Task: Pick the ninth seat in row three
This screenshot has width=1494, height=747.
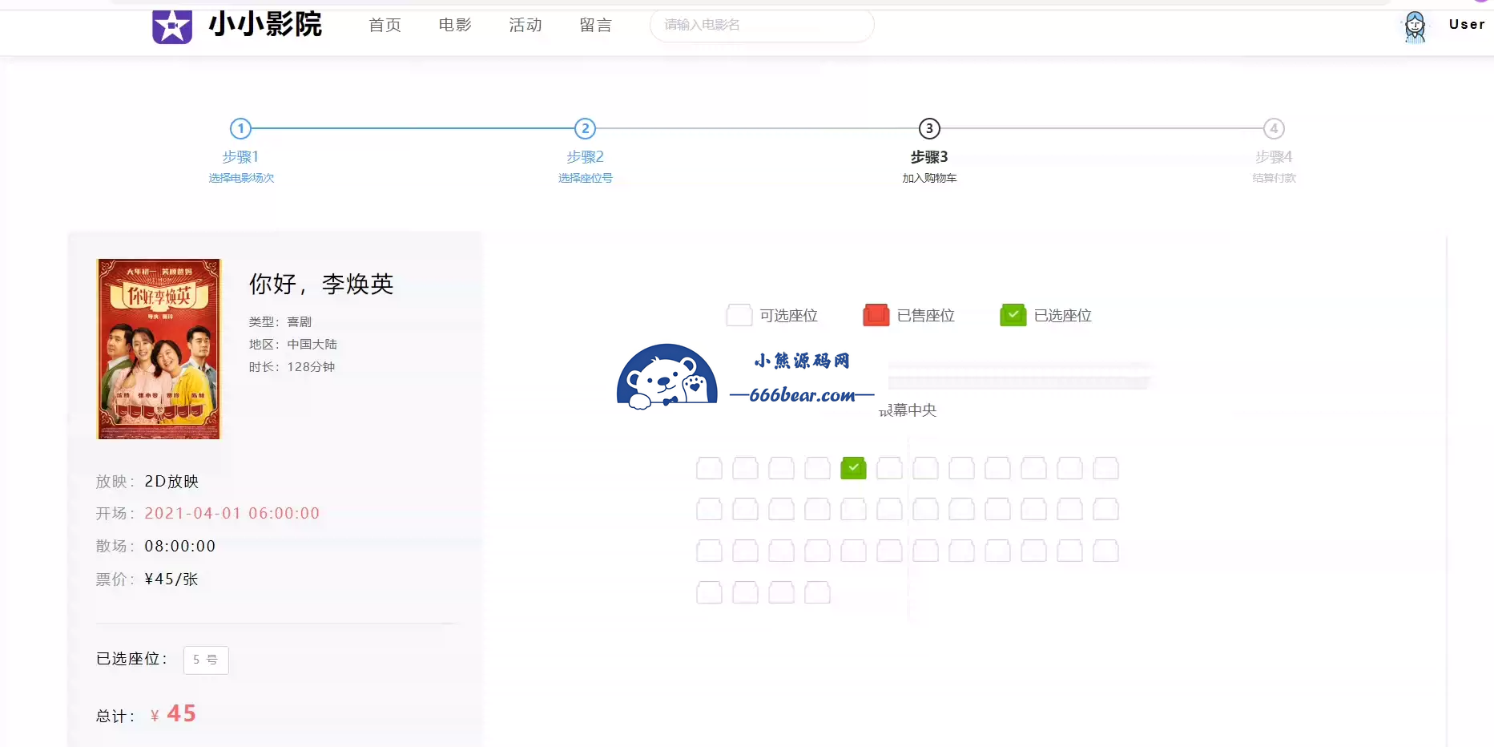Action: 997,551
